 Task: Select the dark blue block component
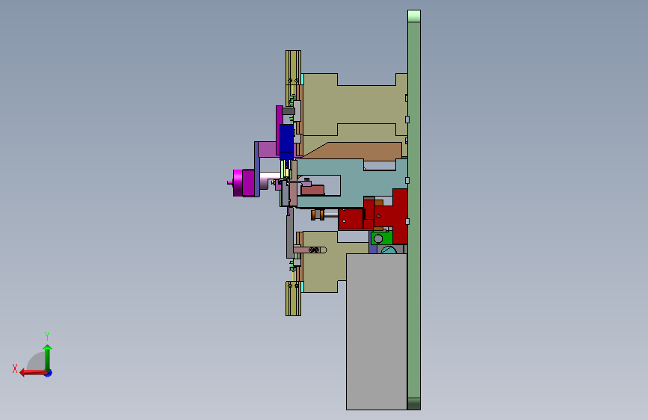tap(286, 142)
